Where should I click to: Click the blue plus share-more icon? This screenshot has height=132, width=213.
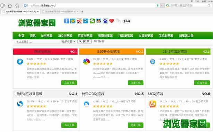(66, 21)
